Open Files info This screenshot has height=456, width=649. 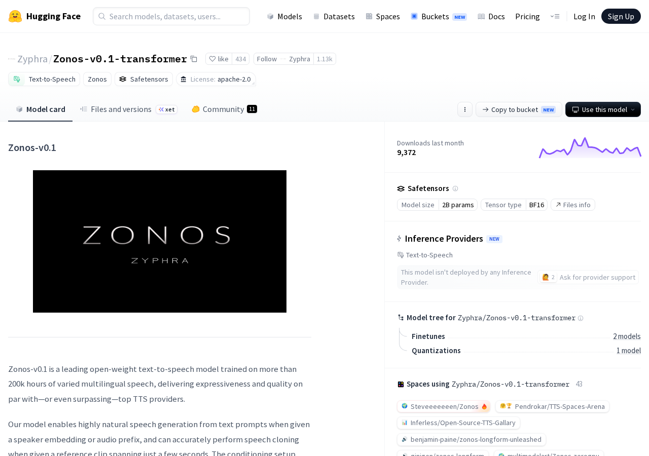[573, 205]
